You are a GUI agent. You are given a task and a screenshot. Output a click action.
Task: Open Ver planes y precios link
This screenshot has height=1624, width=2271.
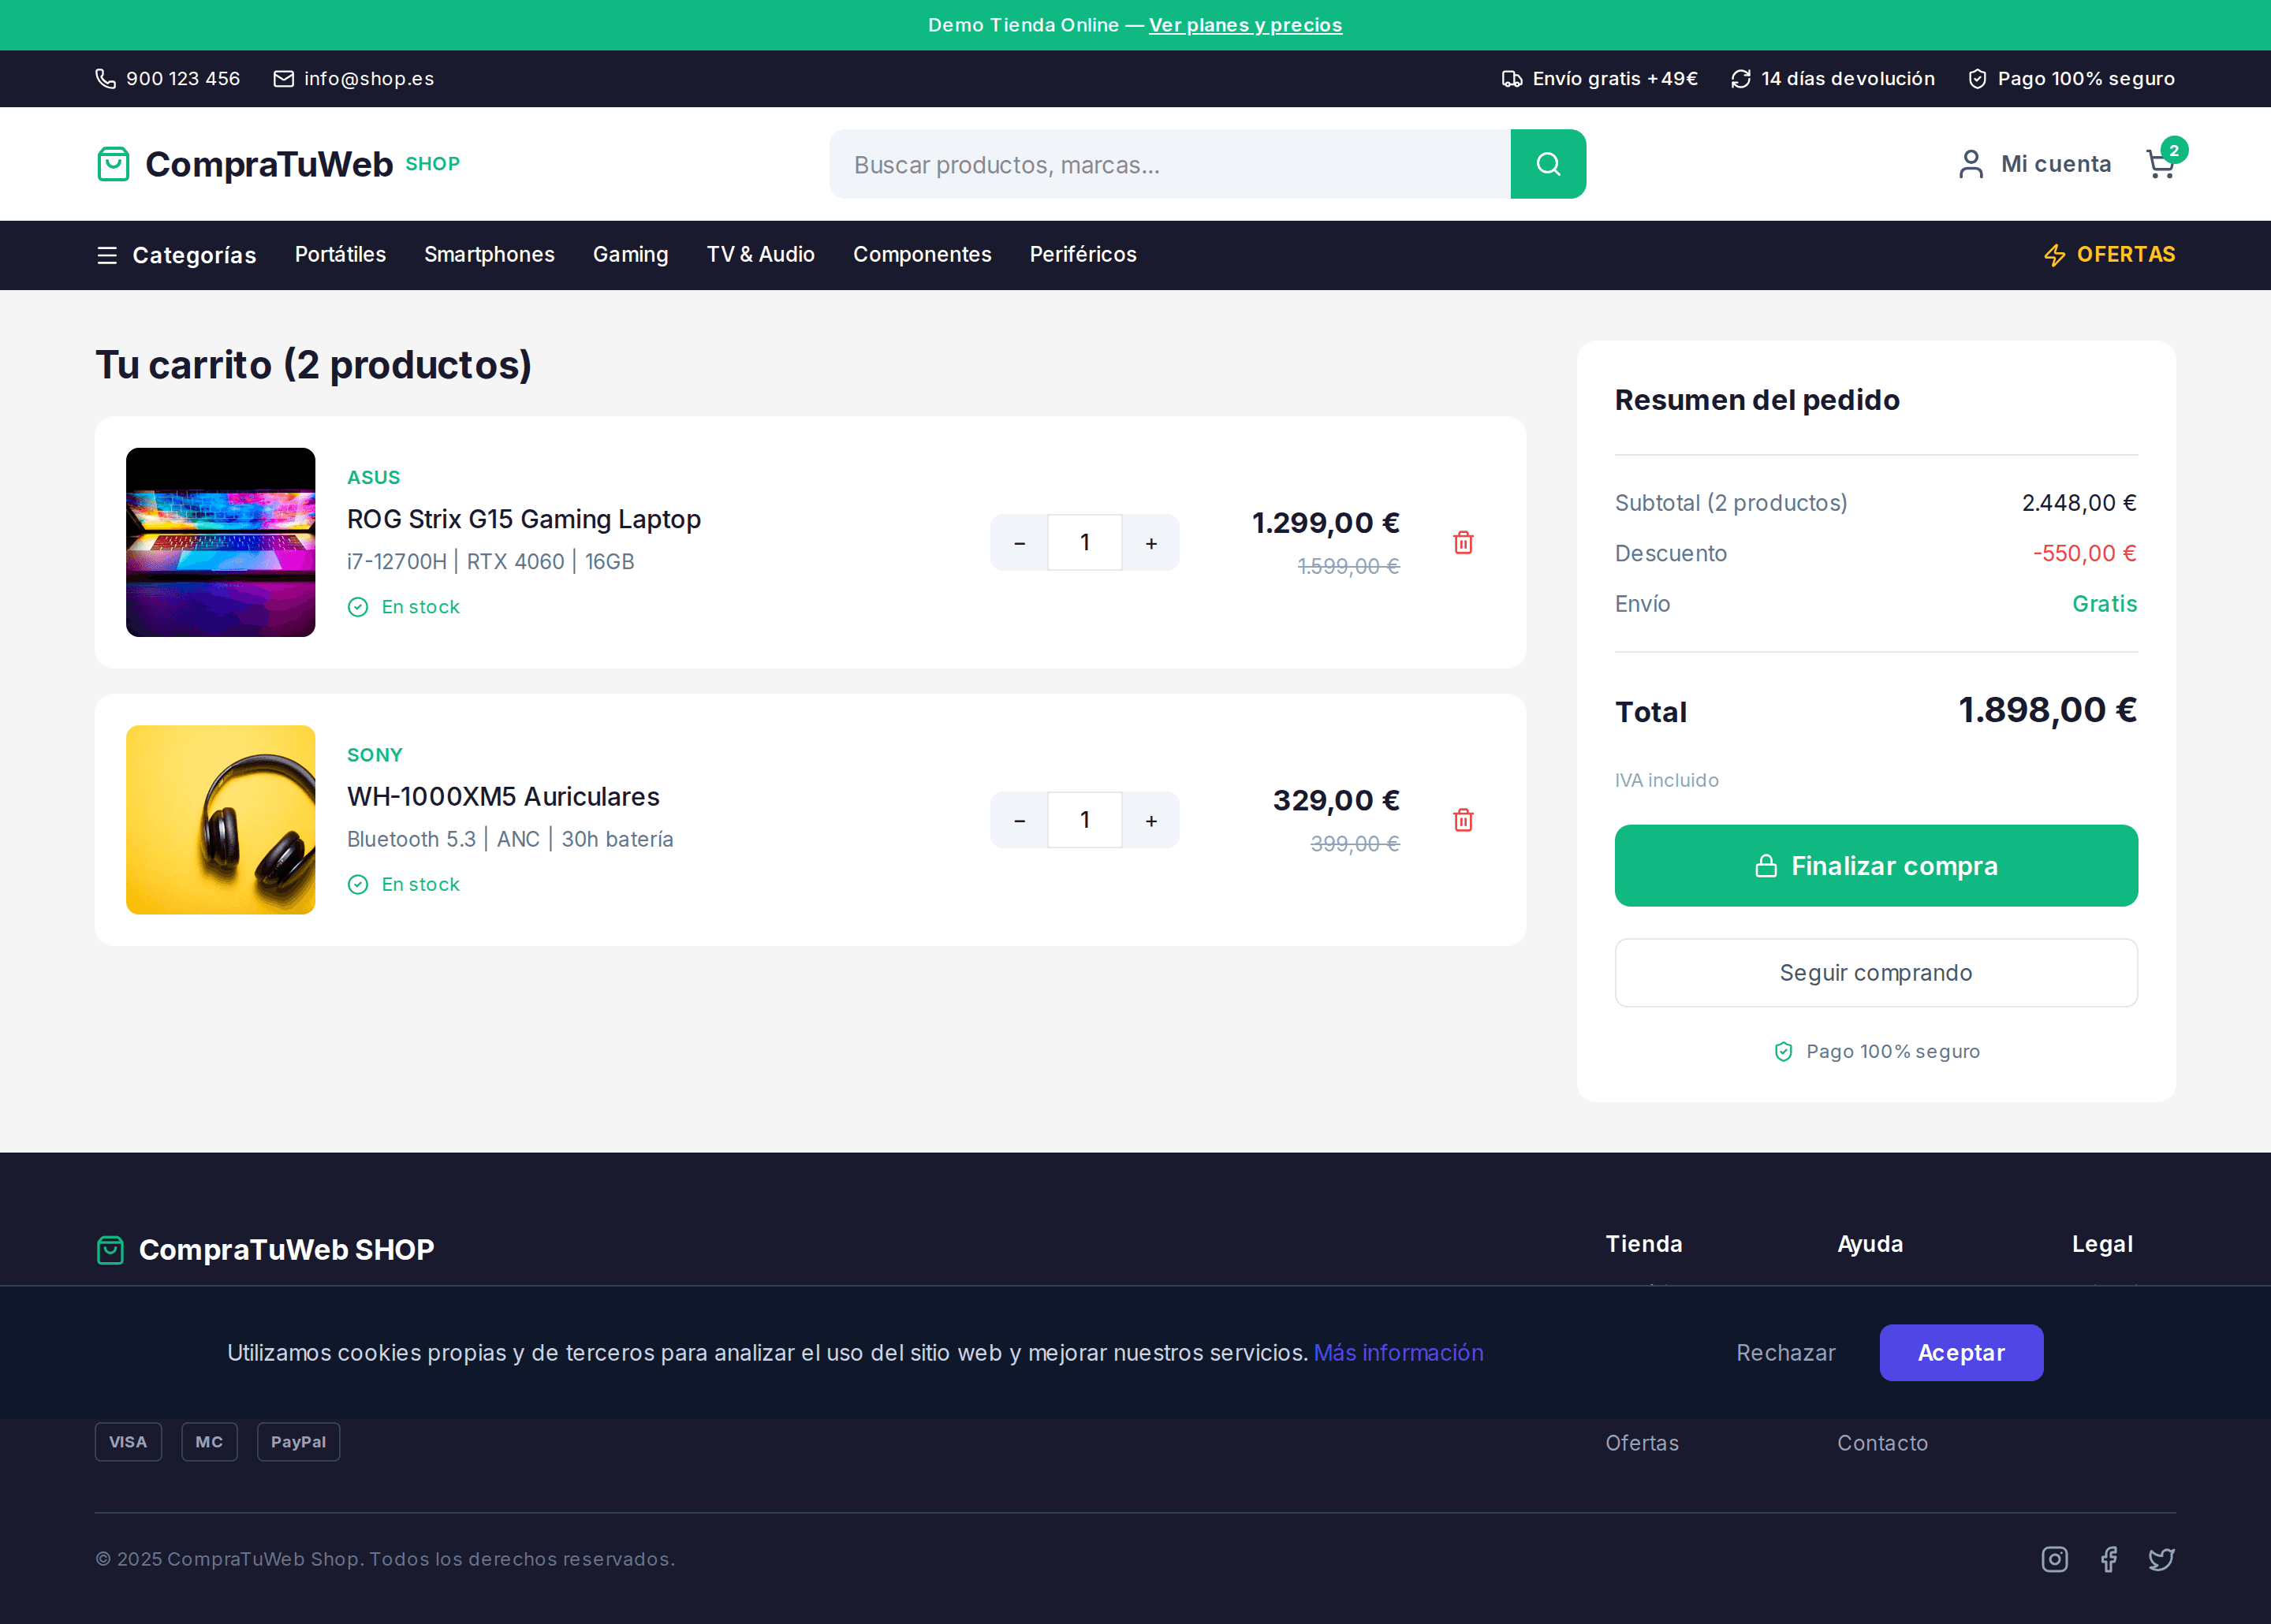click(x=1244, y=25)
